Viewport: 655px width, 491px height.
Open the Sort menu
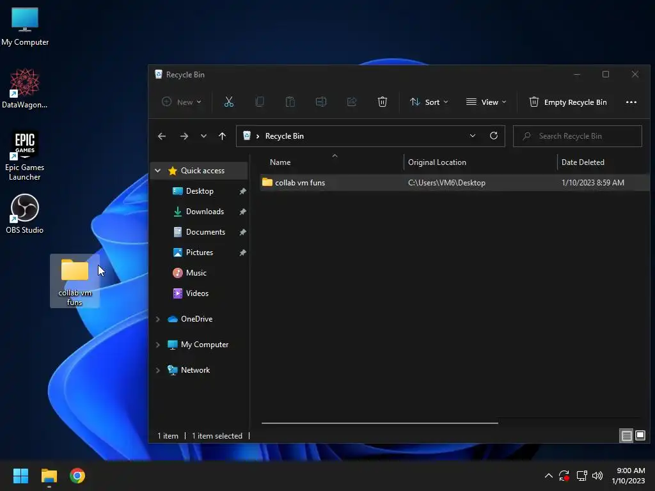pyautogui.click(x=429, y=102)
